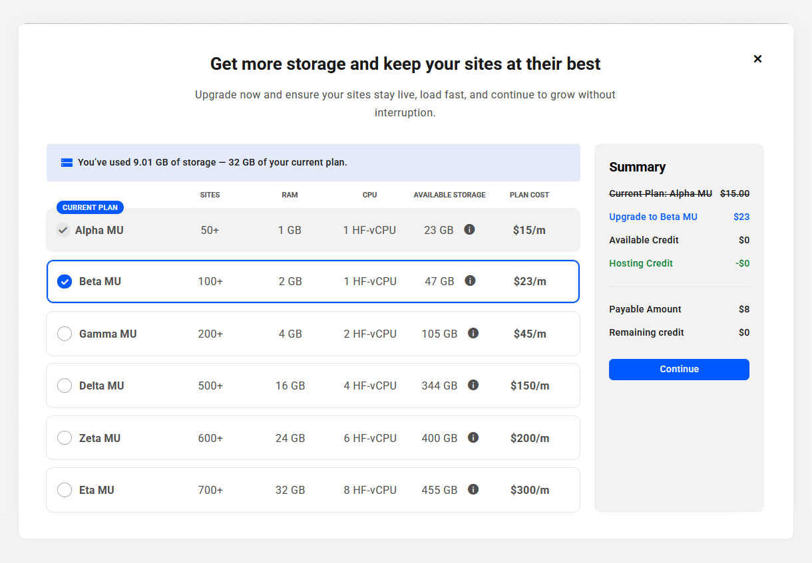Click the CURRENT PLAN badge
Screen dimensions: 812x563
pos(90,207)
